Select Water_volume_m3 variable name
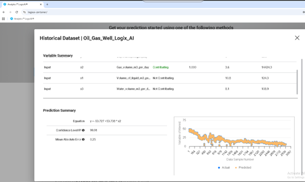The height and width of the screenshot is (182, 305). tap(133, 89)
